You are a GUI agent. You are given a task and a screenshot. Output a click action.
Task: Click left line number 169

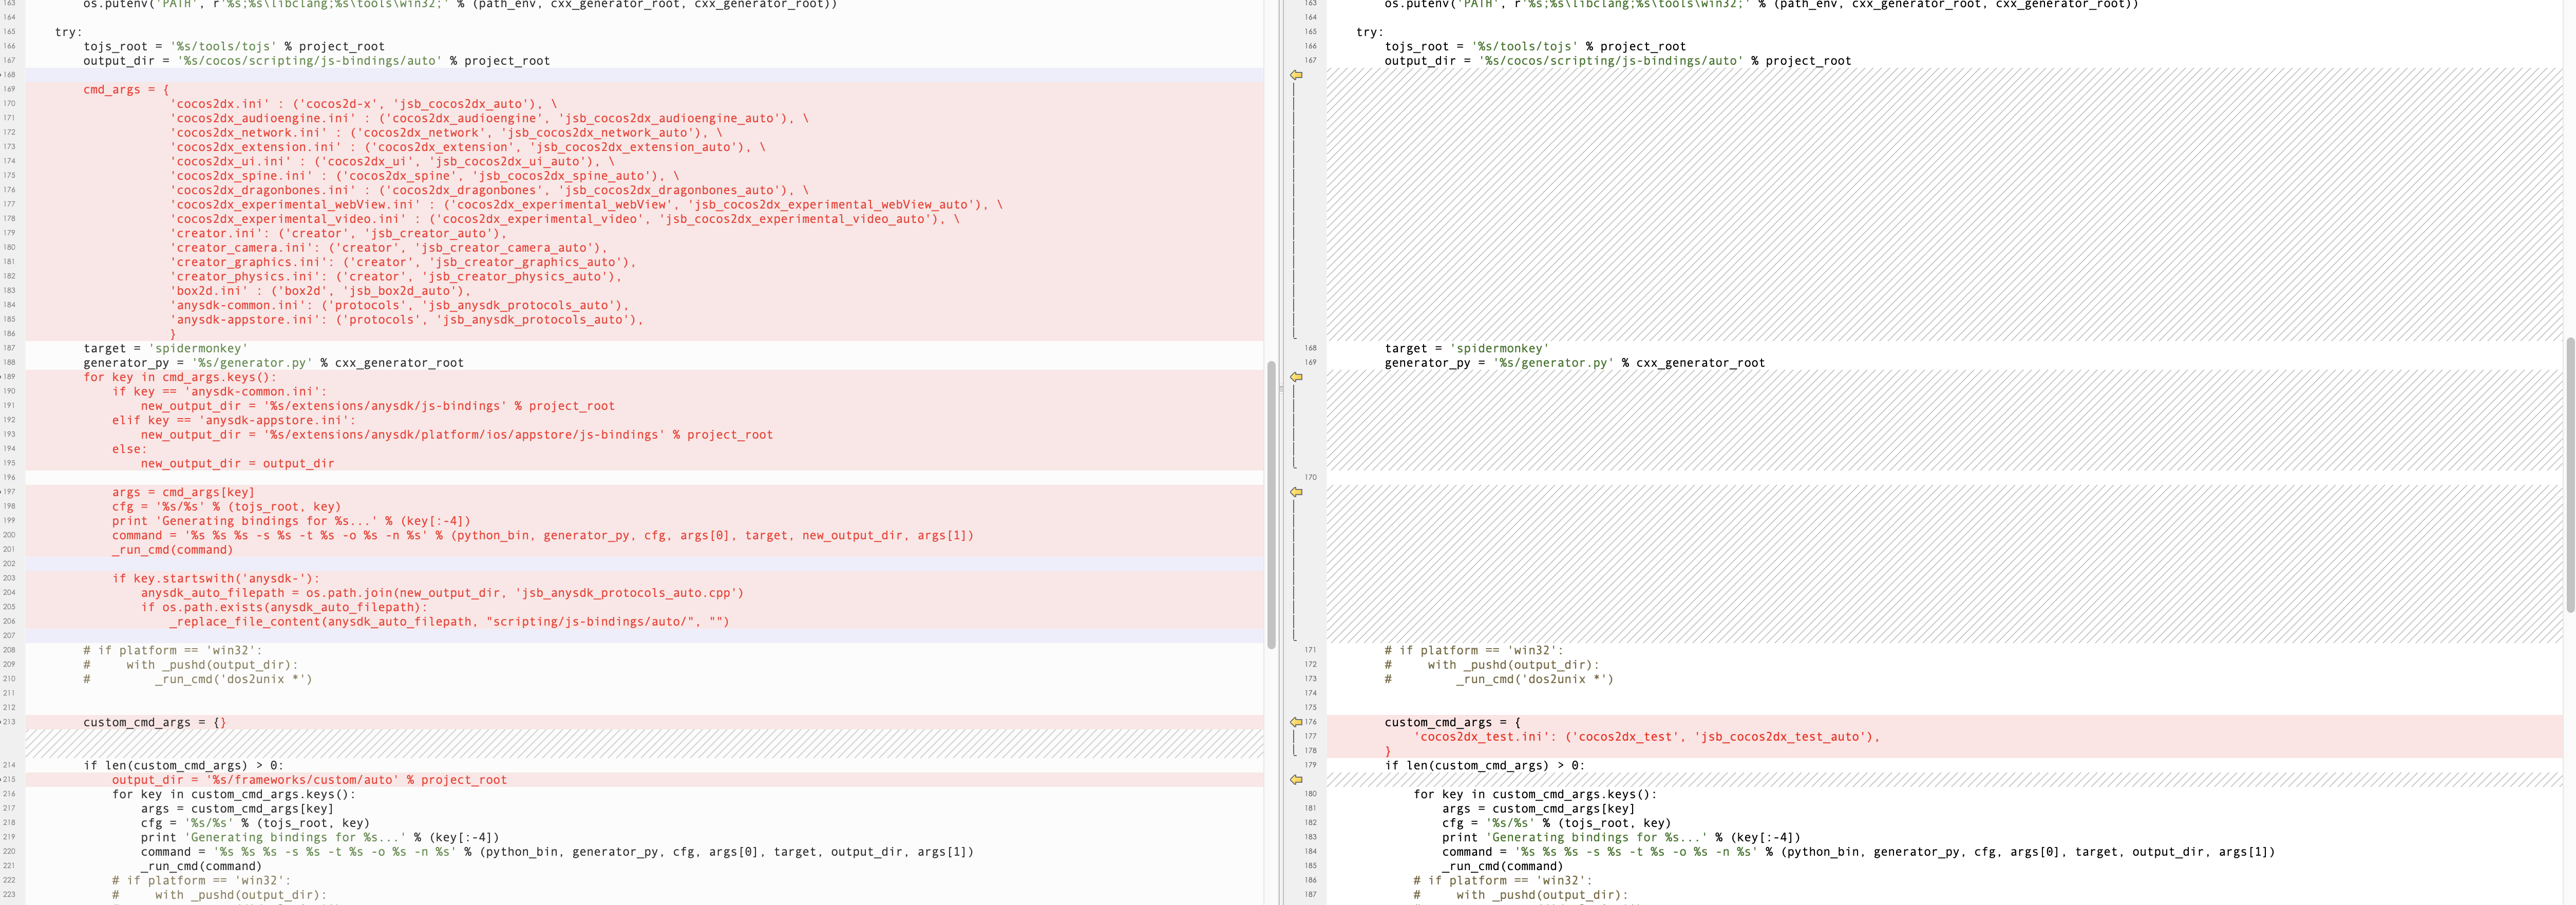tap(9, 89)
